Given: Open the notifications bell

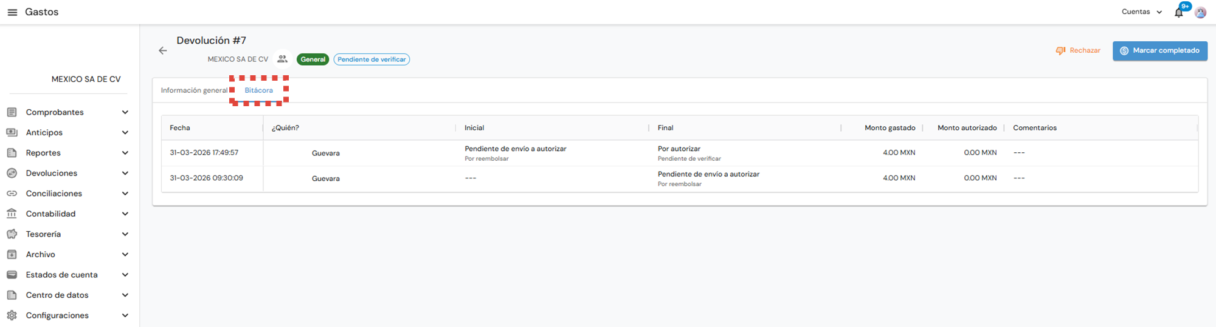Looking at the screenshot, I should (1179, 13).
